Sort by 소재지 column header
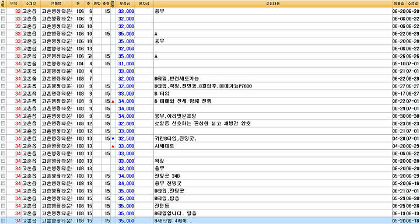 coord(31,3)
